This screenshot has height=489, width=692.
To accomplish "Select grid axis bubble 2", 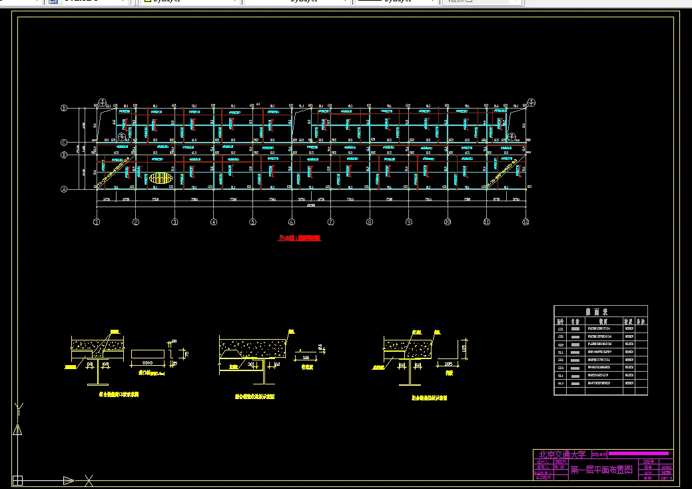I will (x=136, y=222).
